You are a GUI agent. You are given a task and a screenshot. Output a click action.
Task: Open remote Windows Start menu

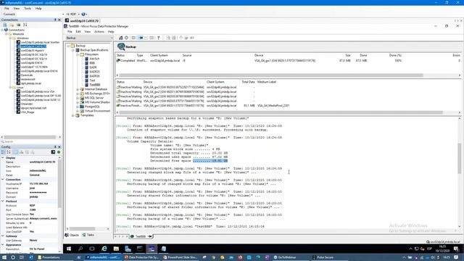pos(69,249)
